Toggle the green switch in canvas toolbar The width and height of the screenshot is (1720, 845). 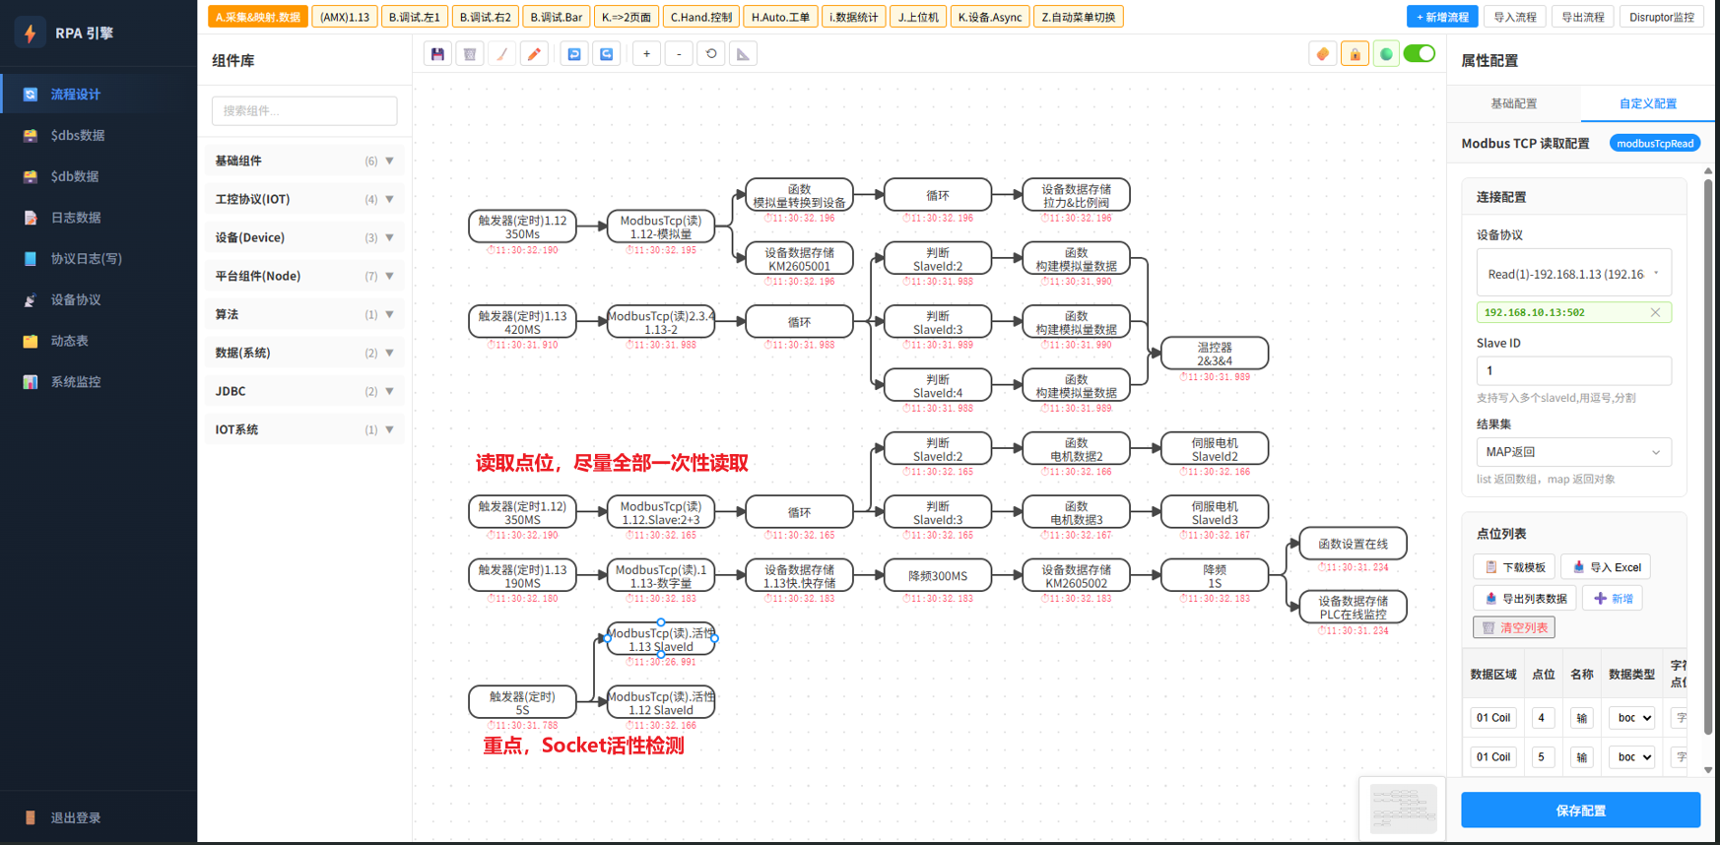point(1420,53)
